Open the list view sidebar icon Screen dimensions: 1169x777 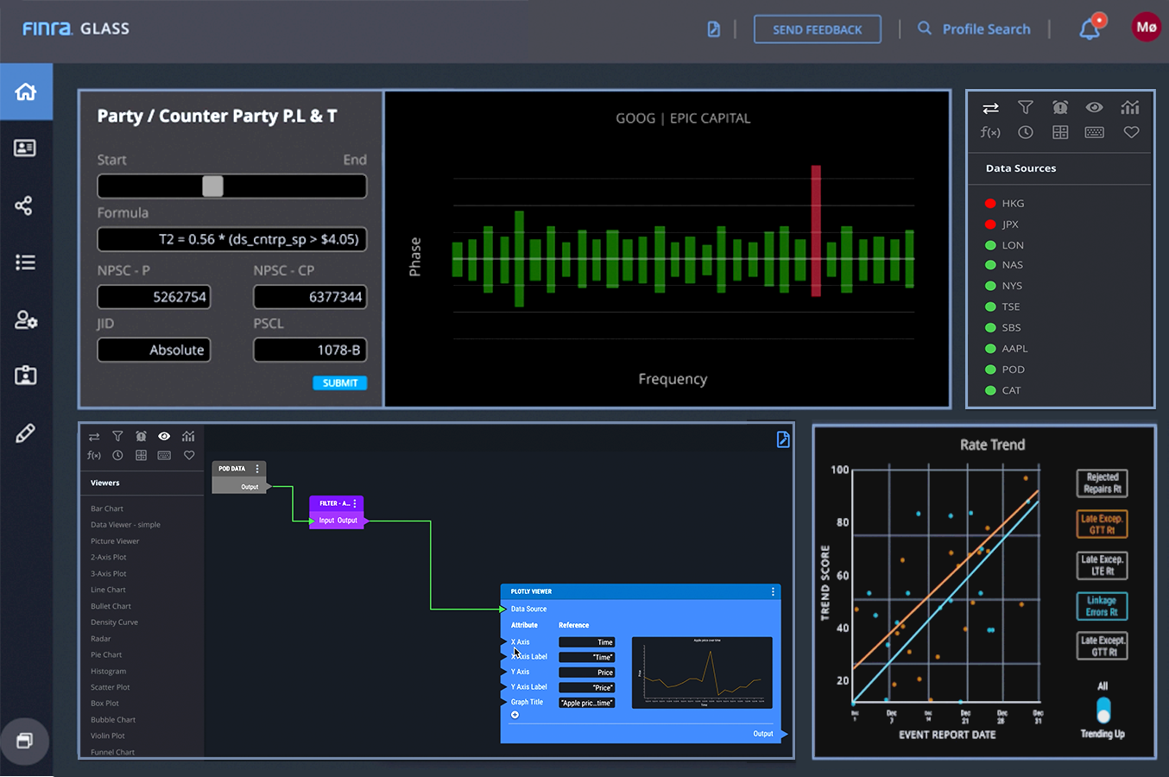[x=25, y=262]
